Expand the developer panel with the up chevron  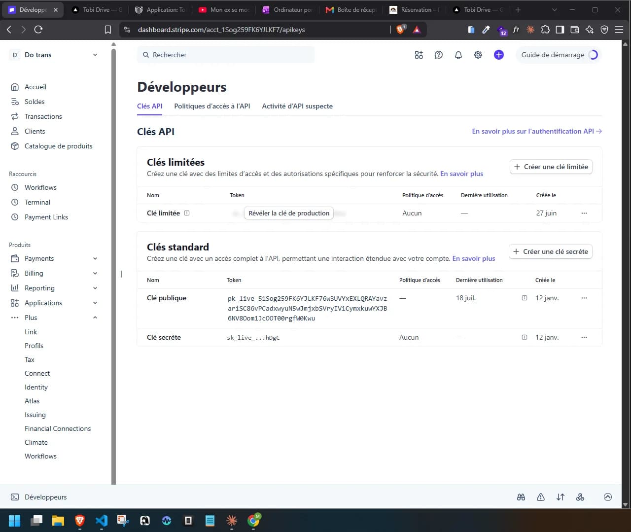(608, 497)
